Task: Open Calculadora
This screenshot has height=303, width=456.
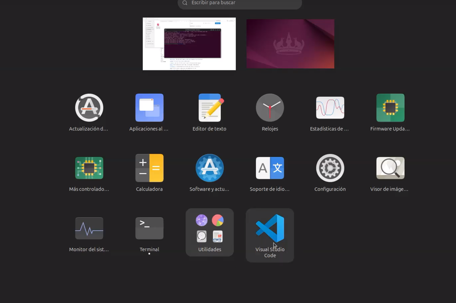Action: pyautogui.click(x=149, y=168)
